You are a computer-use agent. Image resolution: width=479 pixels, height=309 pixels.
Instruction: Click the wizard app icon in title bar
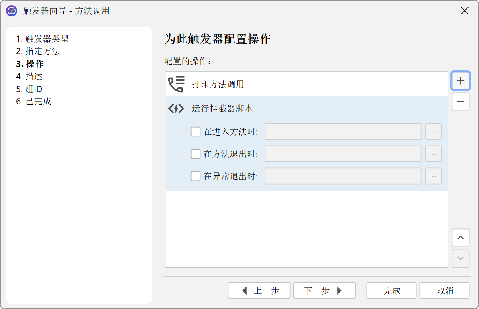point(12,11)
